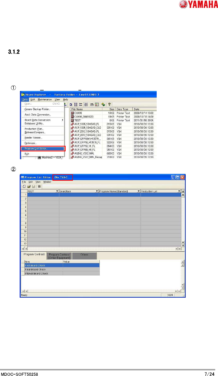Switch to Program Contrast [Other Equipment] tab
This screenshot has width=218, height=376.
pyautogui.click(x=59, y=256)
